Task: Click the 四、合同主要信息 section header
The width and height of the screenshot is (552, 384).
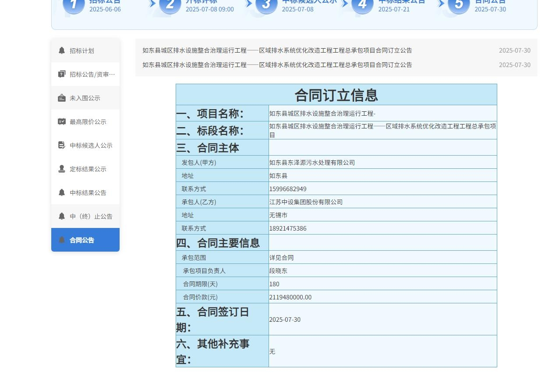Action: [218, 242]
